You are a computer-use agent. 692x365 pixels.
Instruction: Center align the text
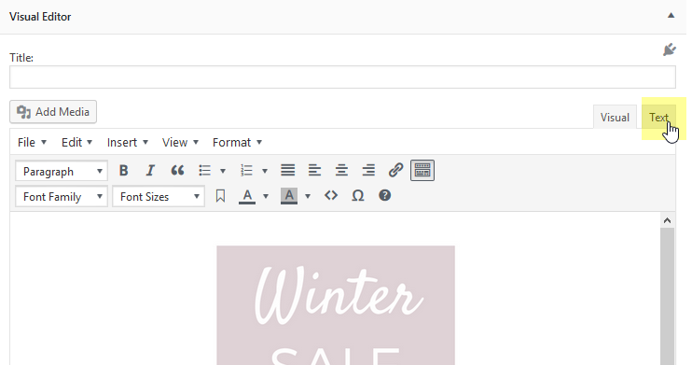click(x=341, y=171)
